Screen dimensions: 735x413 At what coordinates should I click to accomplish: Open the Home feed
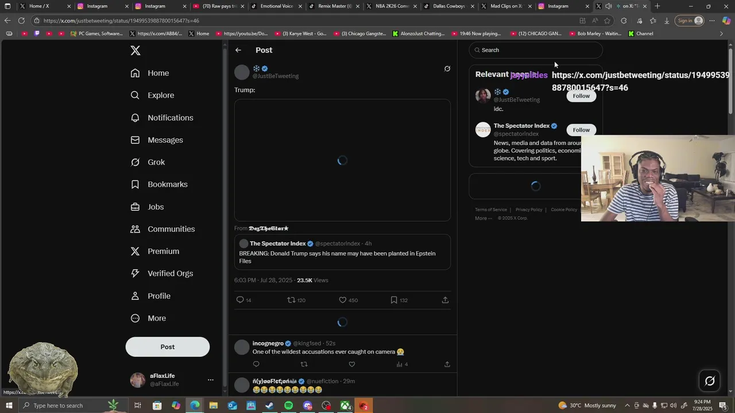pyautogui.click(x=150, y=73)
